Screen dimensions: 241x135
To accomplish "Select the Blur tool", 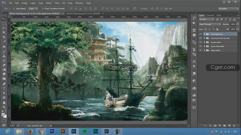I will pos(4,74).
